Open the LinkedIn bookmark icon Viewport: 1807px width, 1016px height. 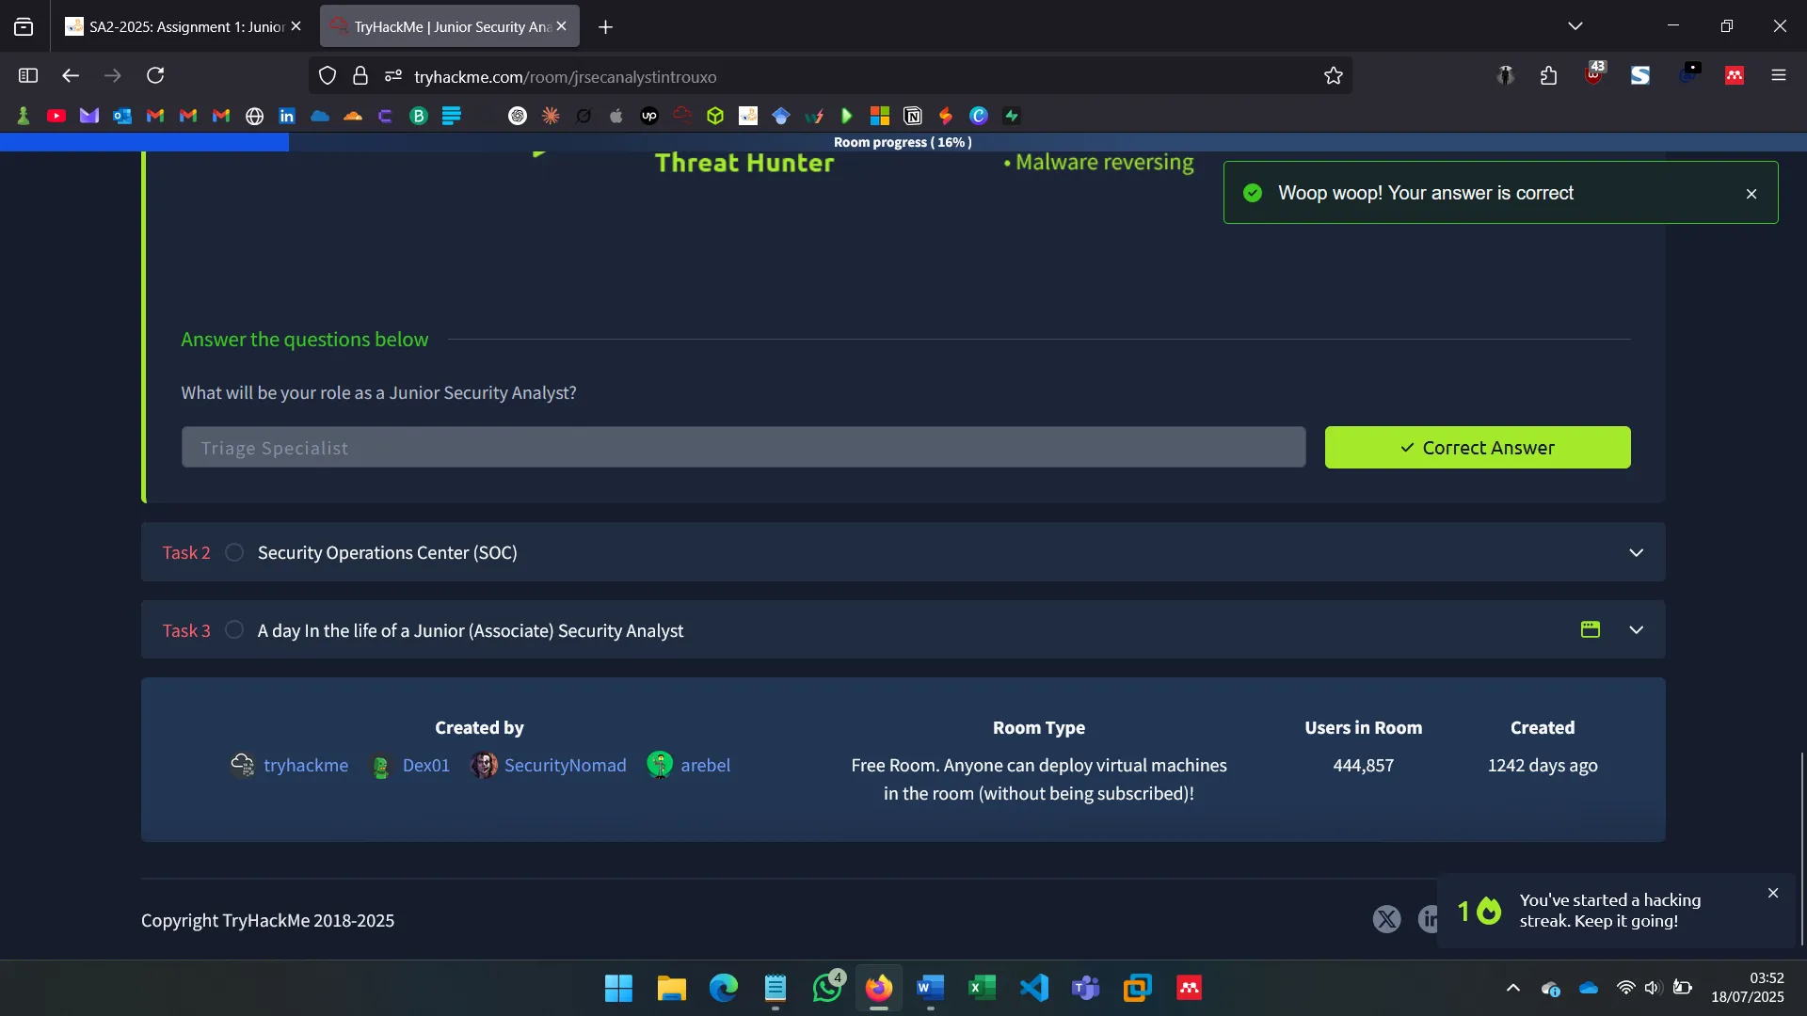[286, 115]
